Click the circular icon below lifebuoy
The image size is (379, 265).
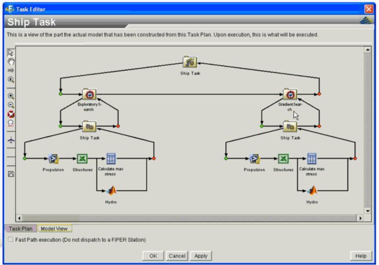click(11, 123)
